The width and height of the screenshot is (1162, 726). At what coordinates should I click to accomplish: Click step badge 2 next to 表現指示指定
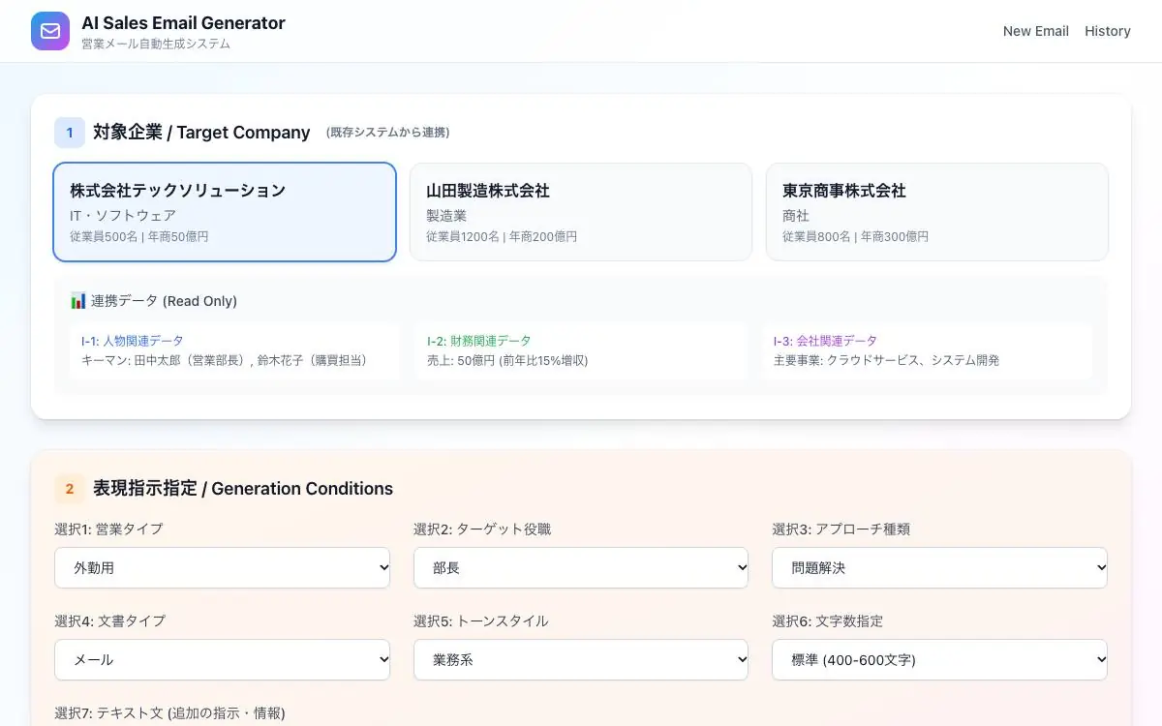click(x=70, y=489)
